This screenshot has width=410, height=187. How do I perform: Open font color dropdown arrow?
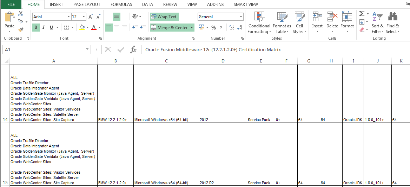click(x=99, y=27)
